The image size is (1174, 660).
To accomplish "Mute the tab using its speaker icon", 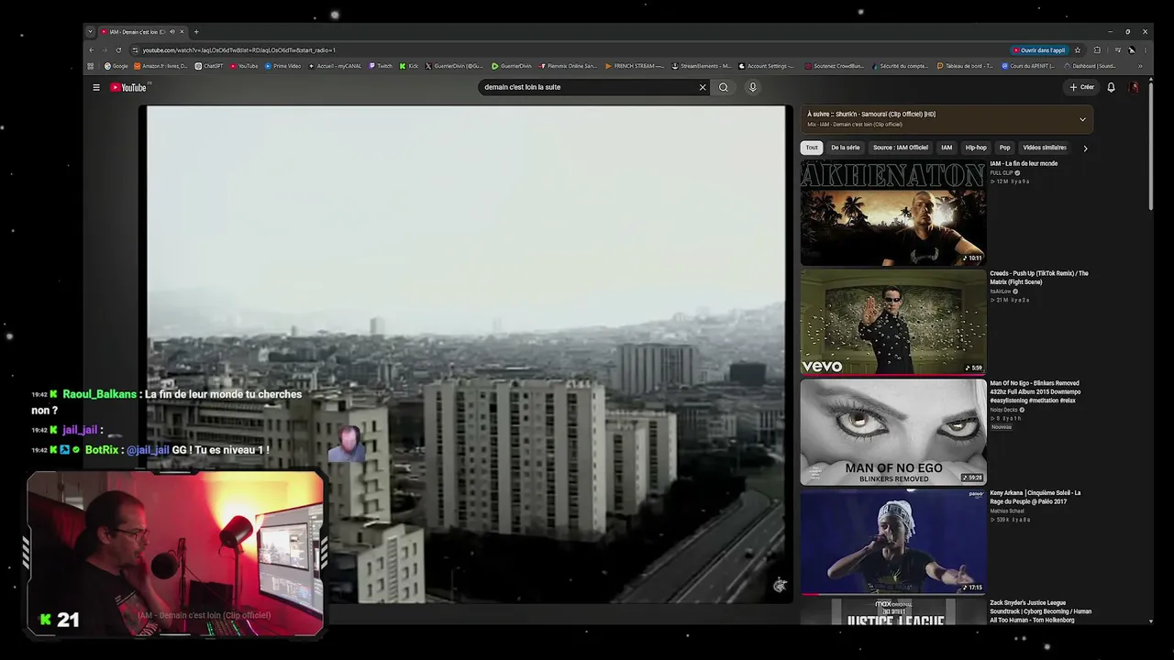I will point(172,32).
